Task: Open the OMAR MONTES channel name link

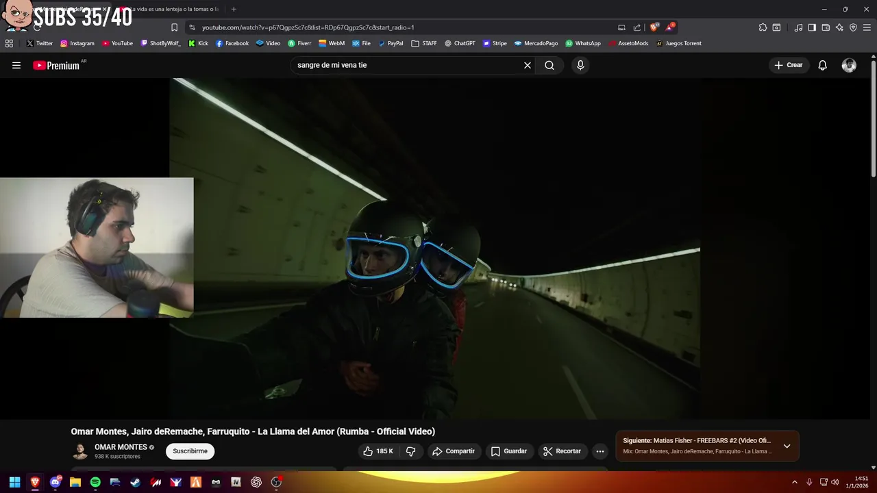Action: pyautogui.click(x=121, y=447)
